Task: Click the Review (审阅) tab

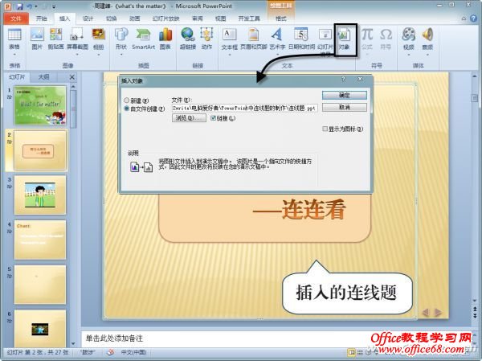Action: [x=198, y=18]
